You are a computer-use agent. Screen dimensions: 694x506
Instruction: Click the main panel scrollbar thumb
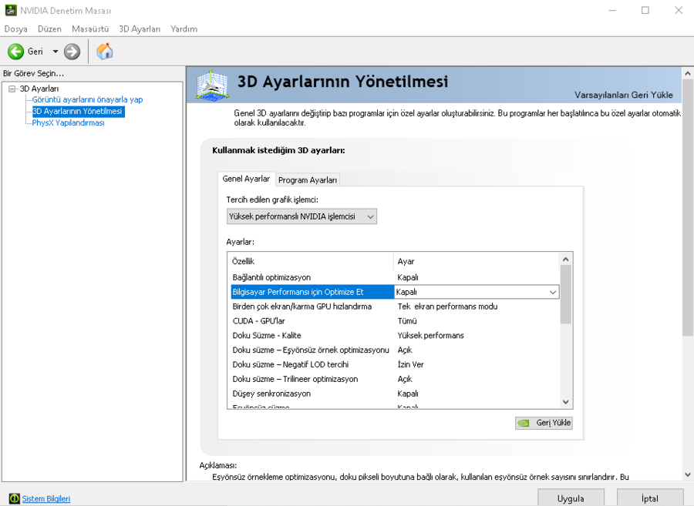coord(687,208)
